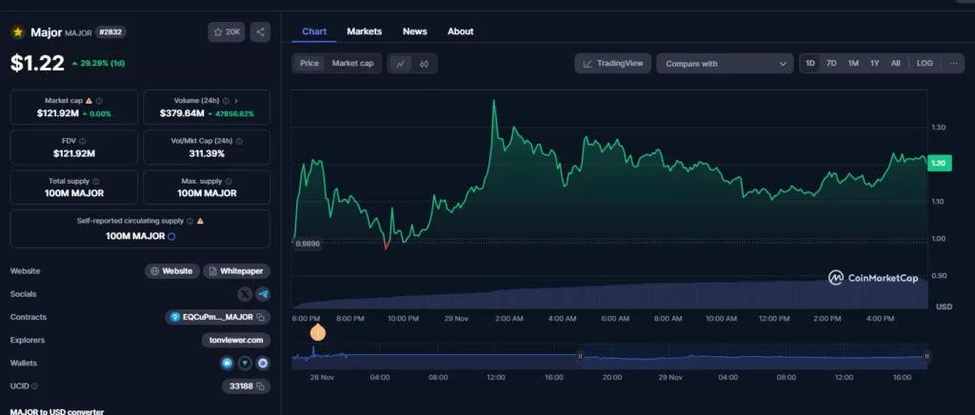Image resolution: width=975 pixels, height=415 pixels.
Task: Click the right range slider handle
Action: [x=926, y=357]
